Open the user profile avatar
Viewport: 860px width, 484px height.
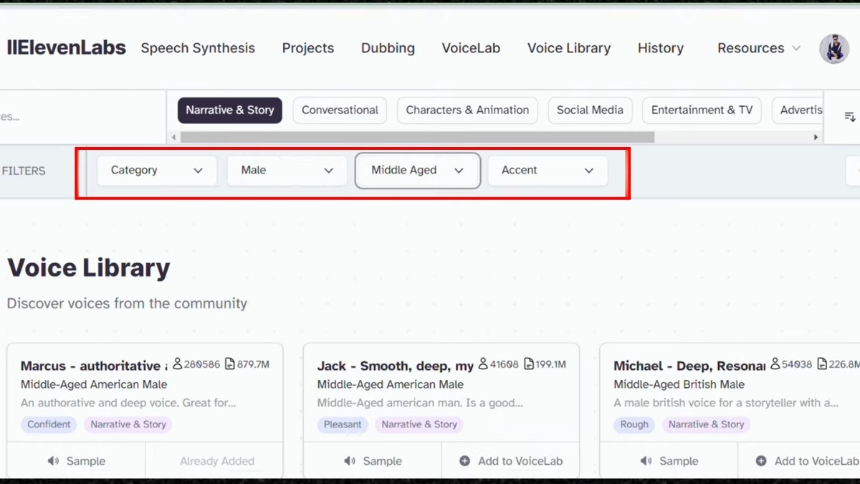(833, 49)
